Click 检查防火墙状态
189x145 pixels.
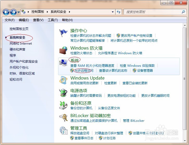point(81,53)
